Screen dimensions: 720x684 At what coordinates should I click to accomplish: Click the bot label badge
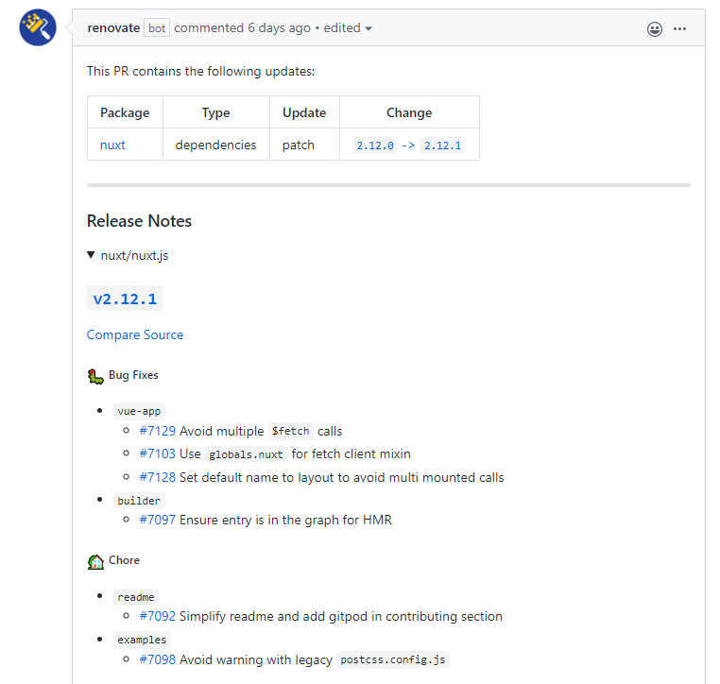[157, 28]
